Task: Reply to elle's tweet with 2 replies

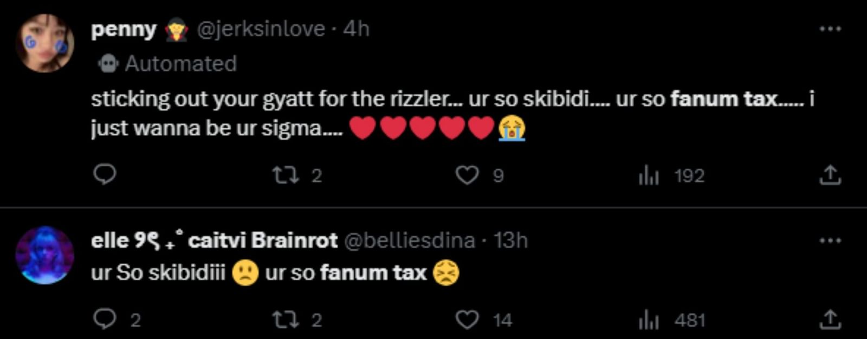Action: tap(105, 319)
